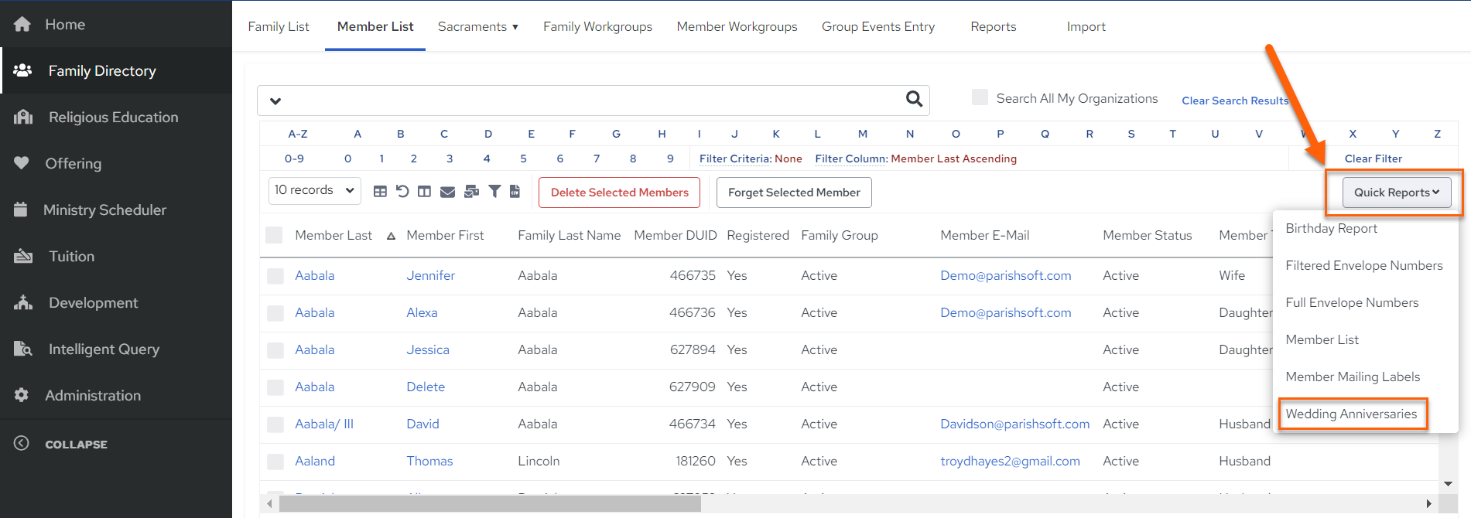1471x518 pixels.
Task: Click the vertical scrollbar down arrow
Action: click(x=1448, y=484)
